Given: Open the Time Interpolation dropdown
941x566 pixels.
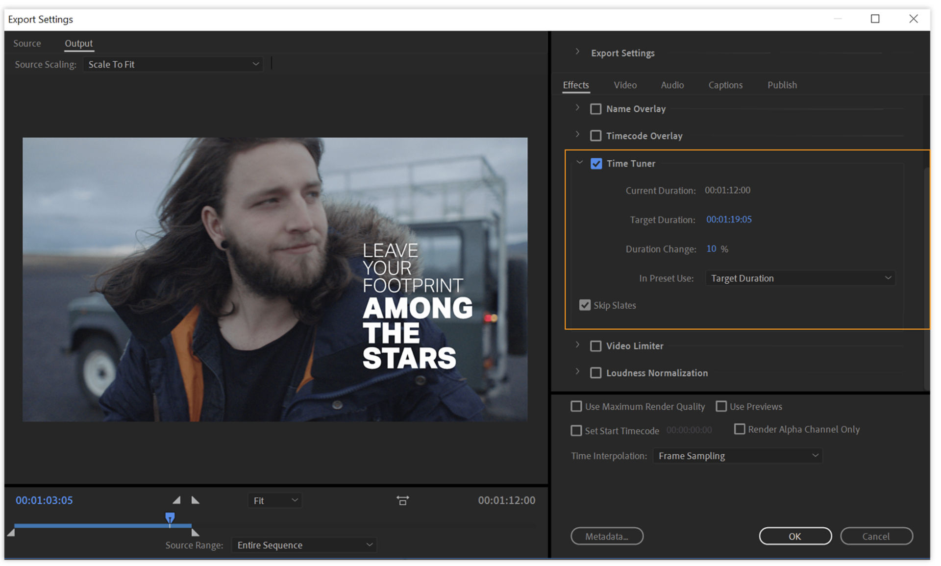Looking at the screenshot, I should click(x=737, y=456).
